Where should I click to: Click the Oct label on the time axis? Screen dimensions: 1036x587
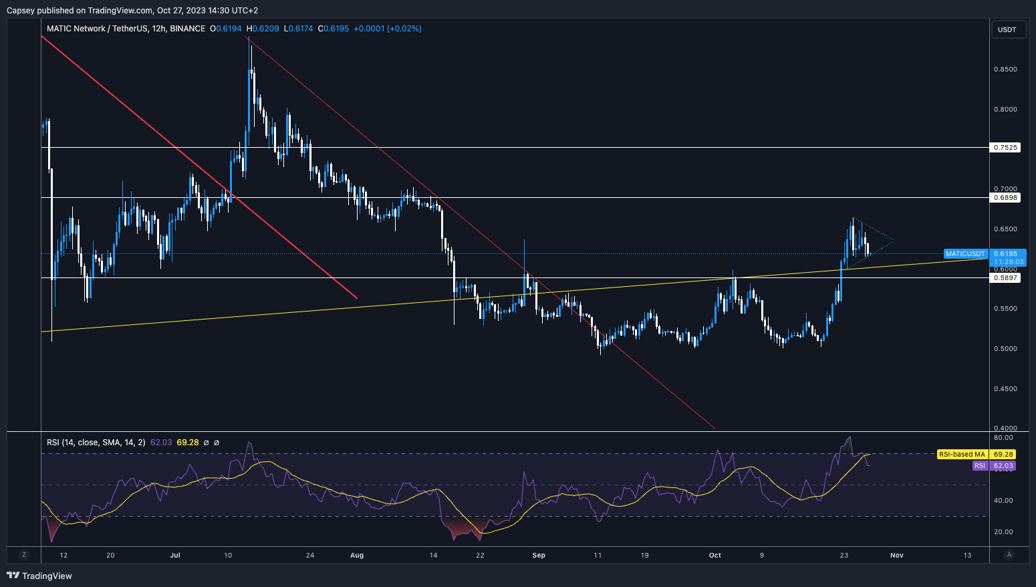click(x=715, y=555)
